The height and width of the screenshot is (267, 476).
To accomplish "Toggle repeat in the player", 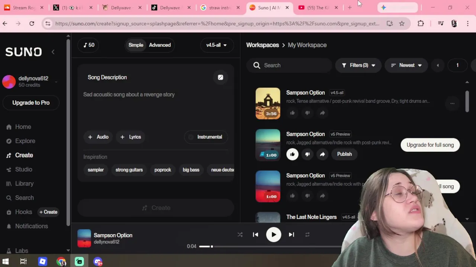I will pyautogui.click(x=308, y=235).
